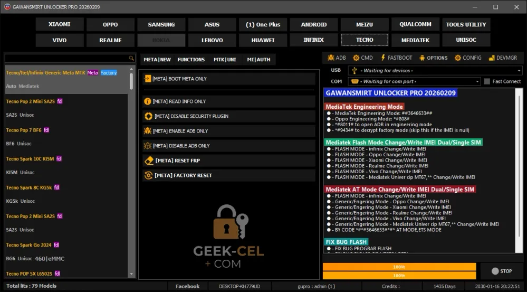The height and width of the screenshot is (292, 527).
Task: Switch to the META|NEW tab
Action: (157, 60)
